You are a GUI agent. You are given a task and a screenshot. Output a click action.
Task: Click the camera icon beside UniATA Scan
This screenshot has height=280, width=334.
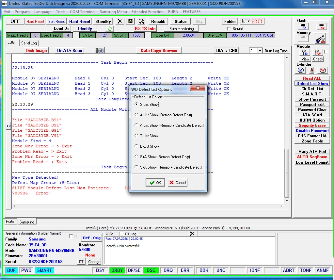100,51
